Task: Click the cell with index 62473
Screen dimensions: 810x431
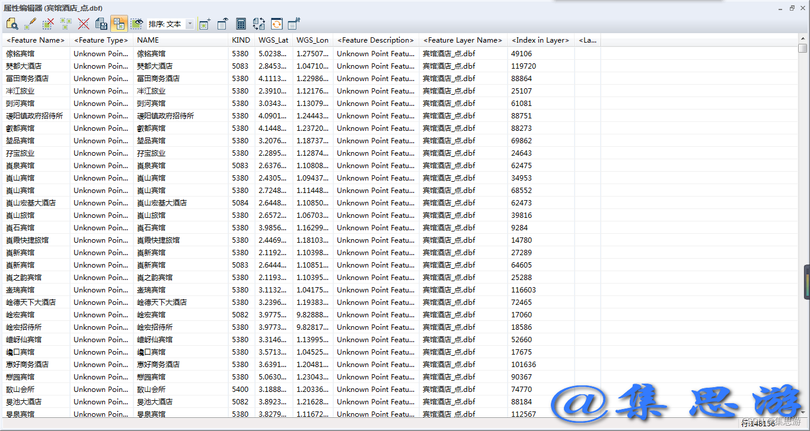Action: point(541,202)
